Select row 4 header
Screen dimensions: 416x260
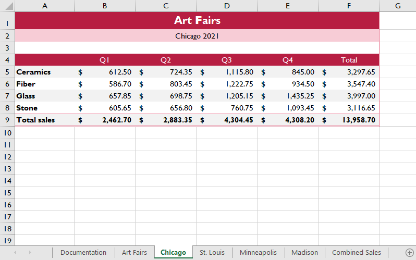pyautogui.click(x=7, y=60)
